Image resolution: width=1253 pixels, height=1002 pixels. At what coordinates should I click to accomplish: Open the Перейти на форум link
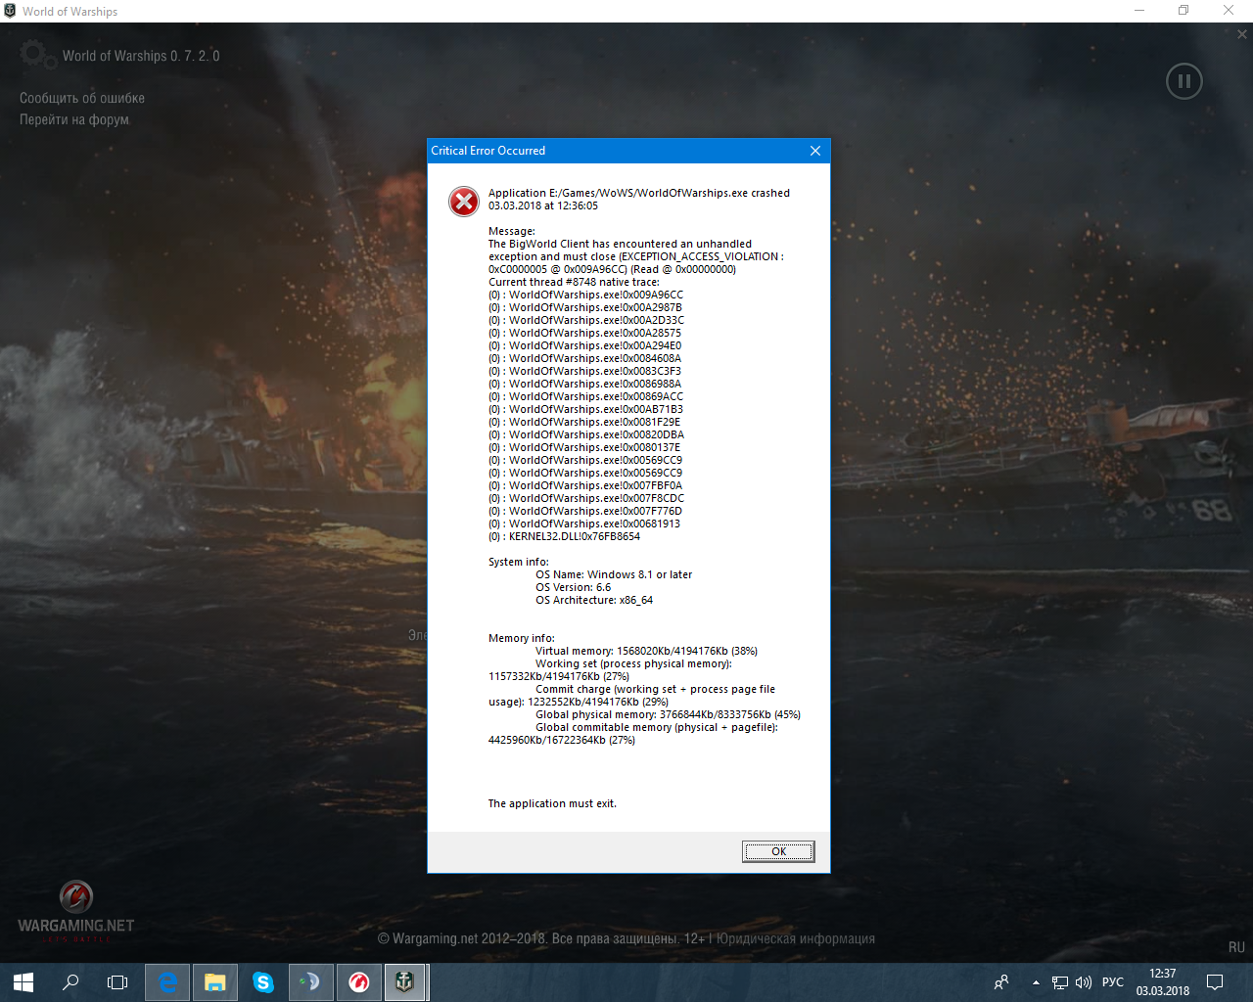pyautogui.click(x=74, y=119)
